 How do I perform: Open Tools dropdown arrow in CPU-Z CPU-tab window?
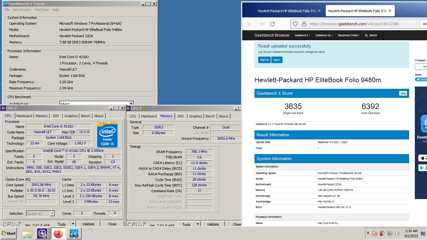pyautogui.click(x=73, y=224)
